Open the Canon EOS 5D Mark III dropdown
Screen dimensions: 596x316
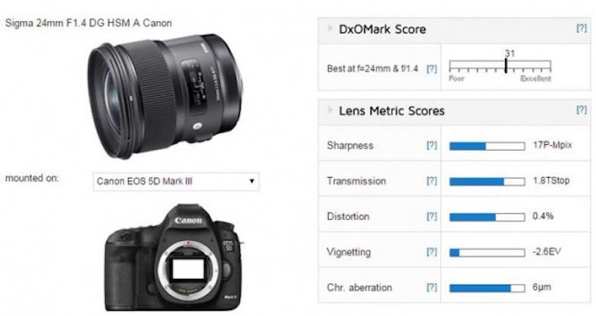176,181
